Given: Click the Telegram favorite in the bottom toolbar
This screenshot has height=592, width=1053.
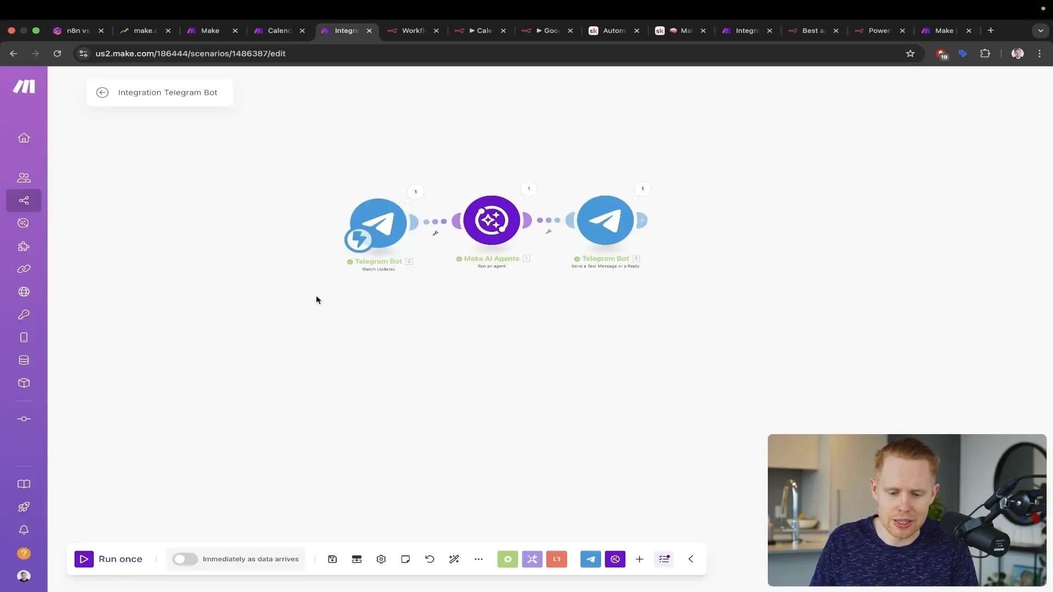Looking at the screenshot, I should pyautogui.click(x=591, y=559).
